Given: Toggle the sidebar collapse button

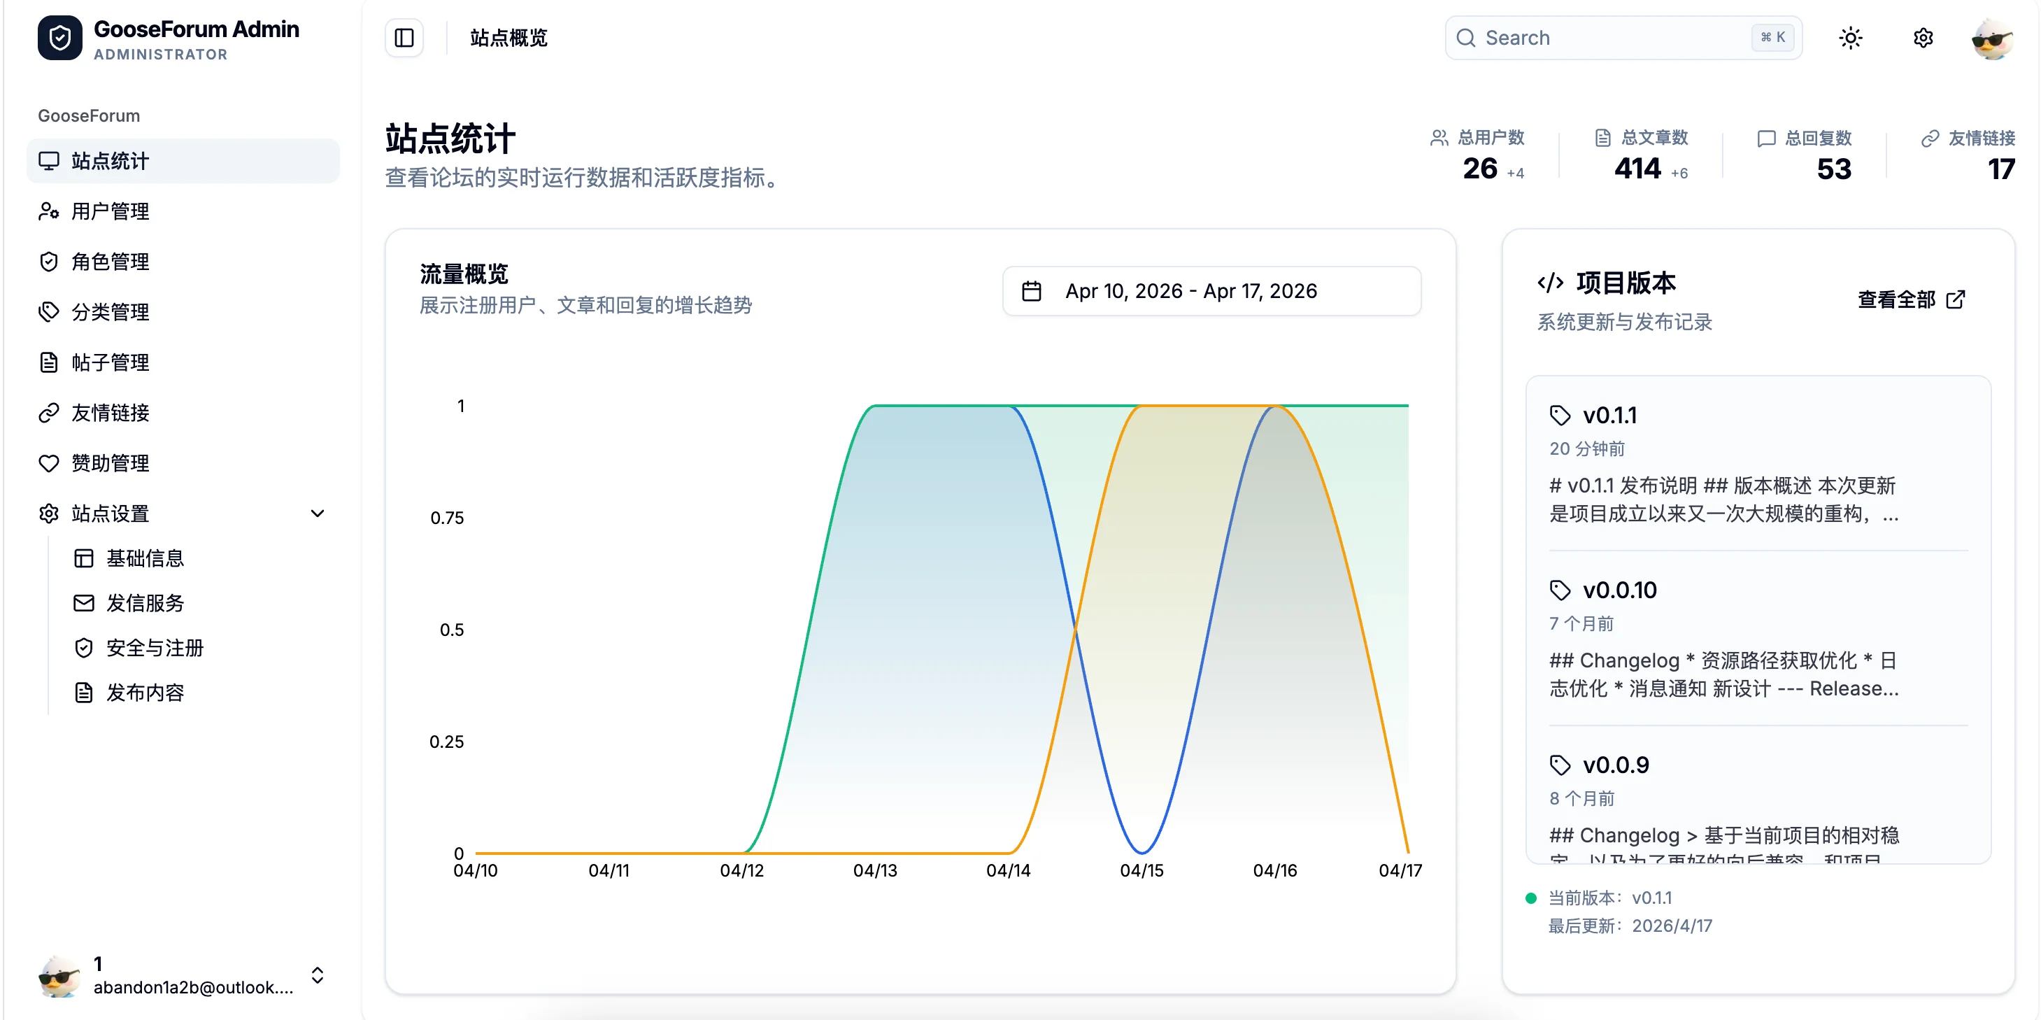Looking at the screenshot, I should 404,38.
